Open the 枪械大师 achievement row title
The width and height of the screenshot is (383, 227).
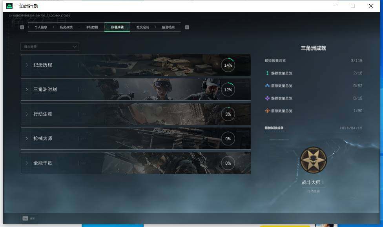43,138
